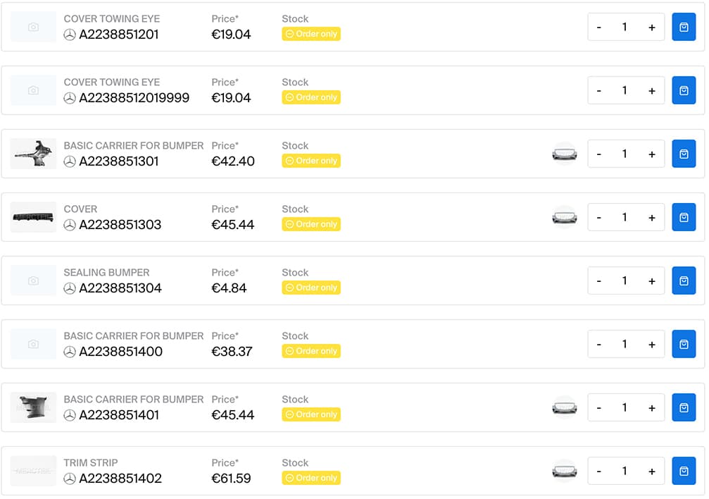Decrease quantity for A22388512019999
The height and width of the screenshot is (499, 709).
(x=598, y=91)
